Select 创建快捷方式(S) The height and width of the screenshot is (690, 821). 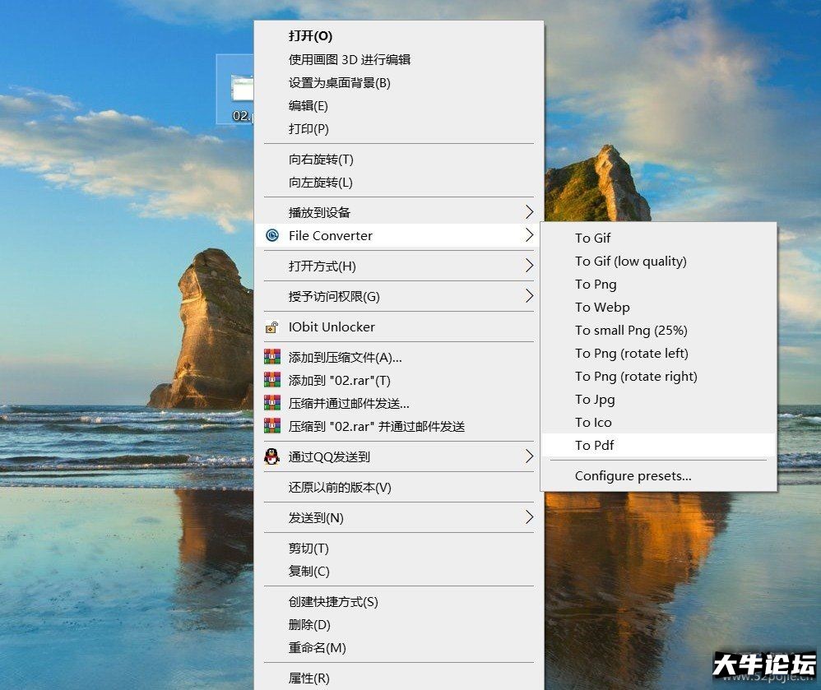(x=399, y=601)
